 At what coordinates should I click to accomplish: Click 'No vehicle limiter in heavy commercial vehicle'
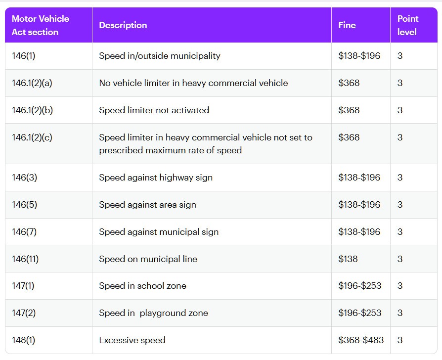[x=193, y=83]
